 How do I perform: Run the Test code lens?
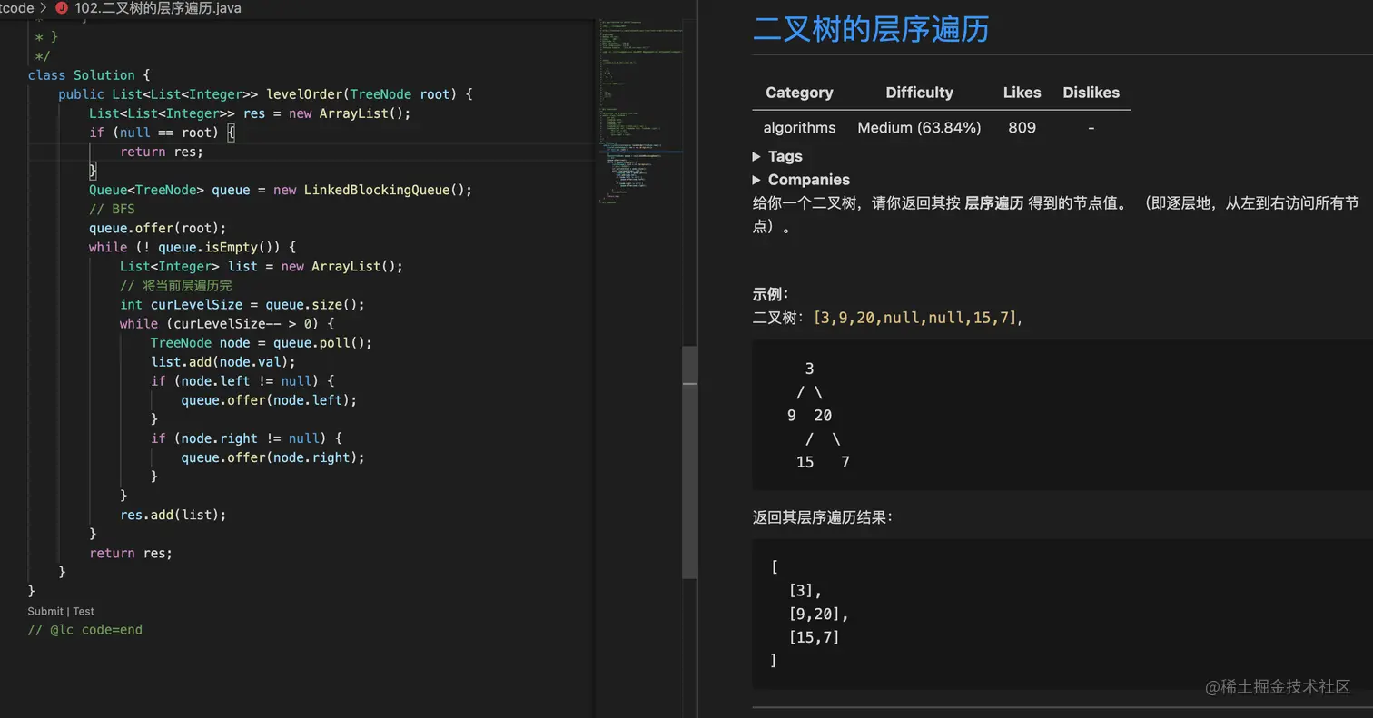pos(84,611)
